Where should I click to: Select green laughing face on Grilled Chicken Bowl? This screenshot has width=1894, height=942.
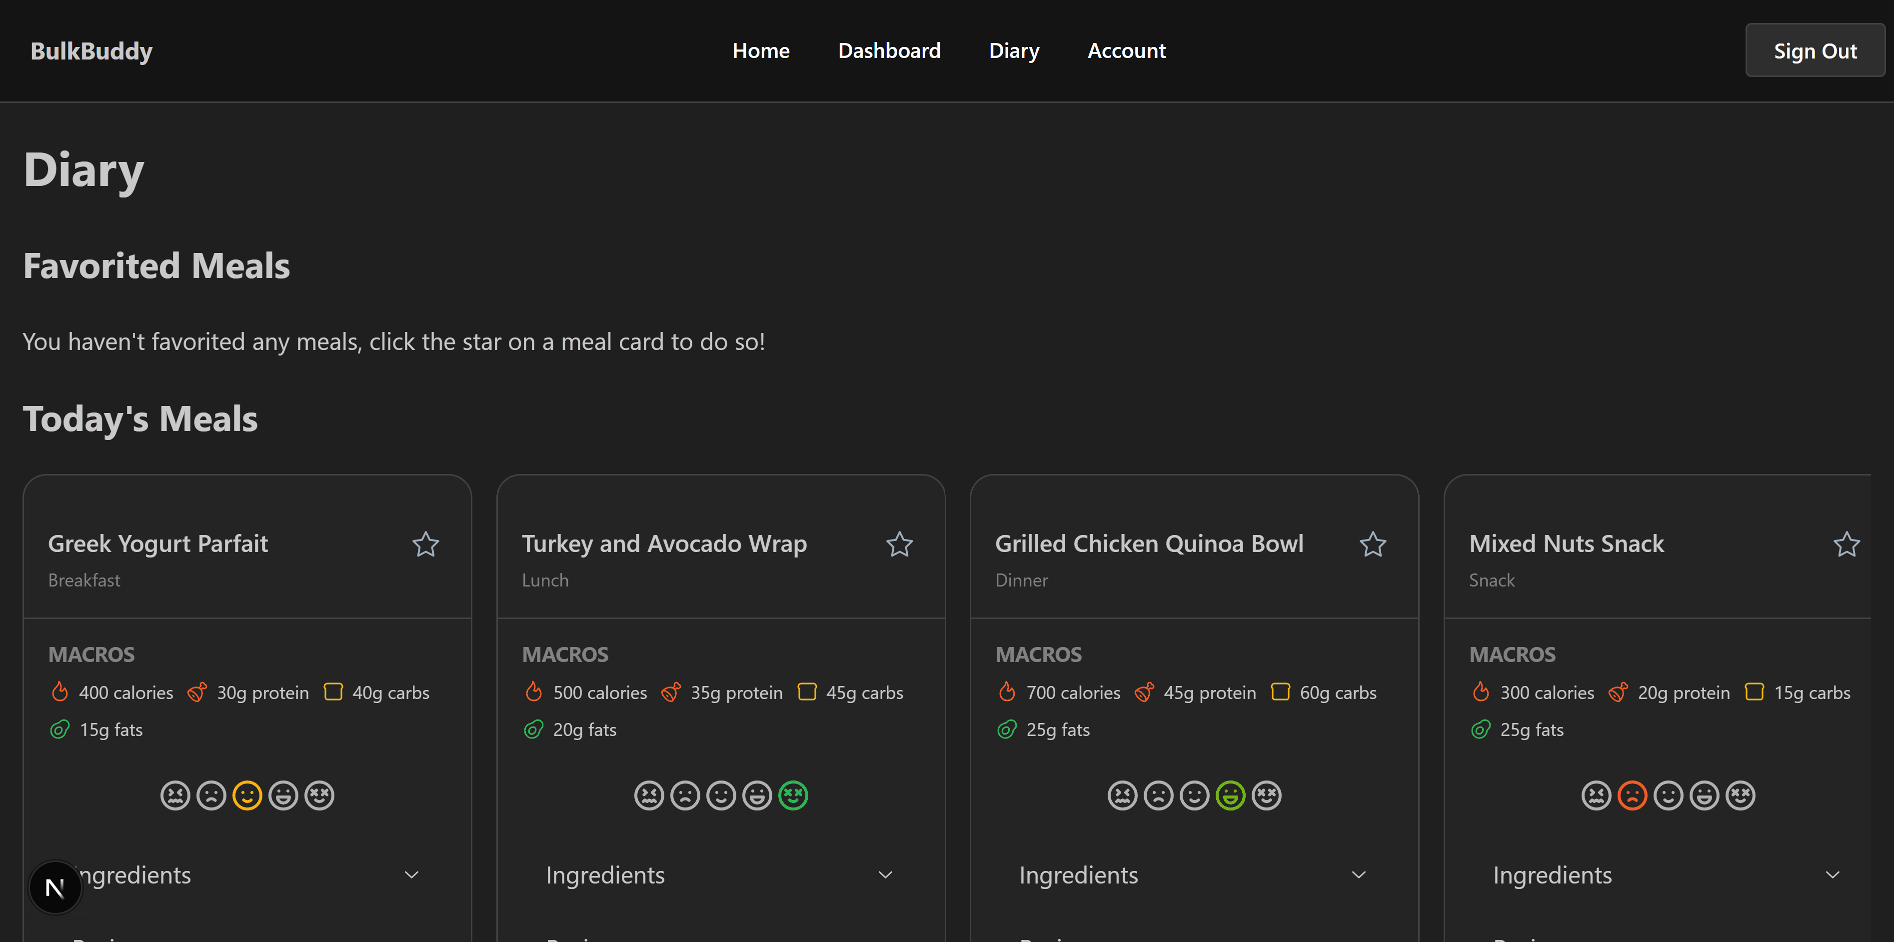[x=1230, y=795]
